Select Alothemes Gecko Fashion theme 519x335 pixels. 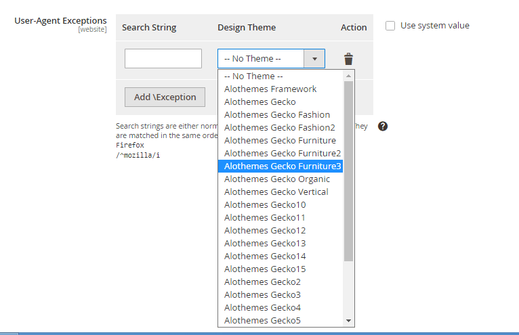tap(277, 115)
